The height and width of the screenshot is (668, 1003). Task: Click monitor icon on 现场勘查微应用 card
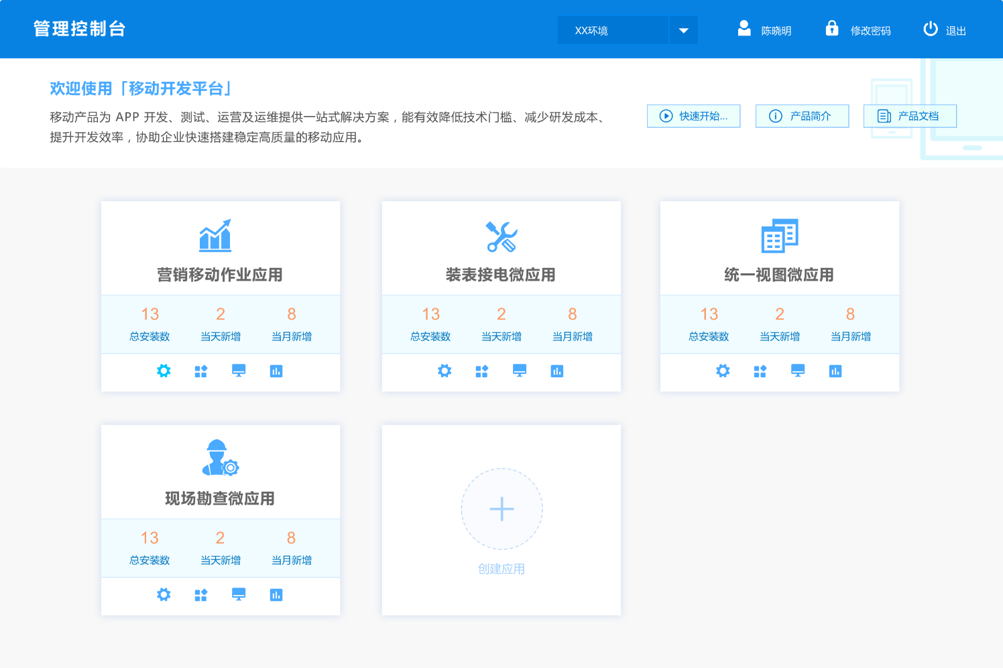239,594
